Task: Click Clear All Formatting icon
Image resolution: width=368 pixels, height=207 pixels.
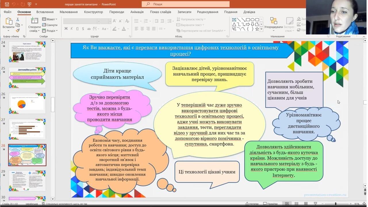Action: click(127, 21)
